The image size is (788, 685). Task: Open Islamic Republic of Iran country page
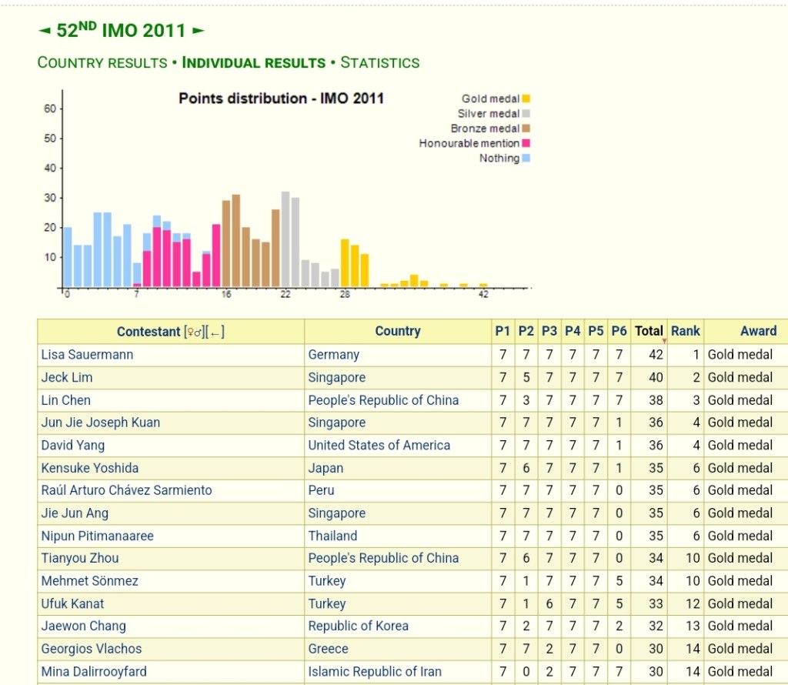(375, 672)
